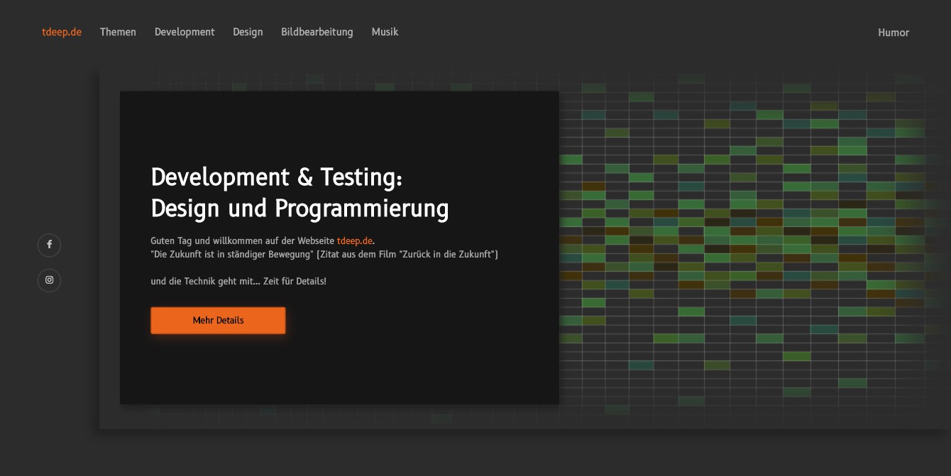951x476 pixels.
Task: Click the blank dark page area beneath hero
Action: [x=475, y=454]
